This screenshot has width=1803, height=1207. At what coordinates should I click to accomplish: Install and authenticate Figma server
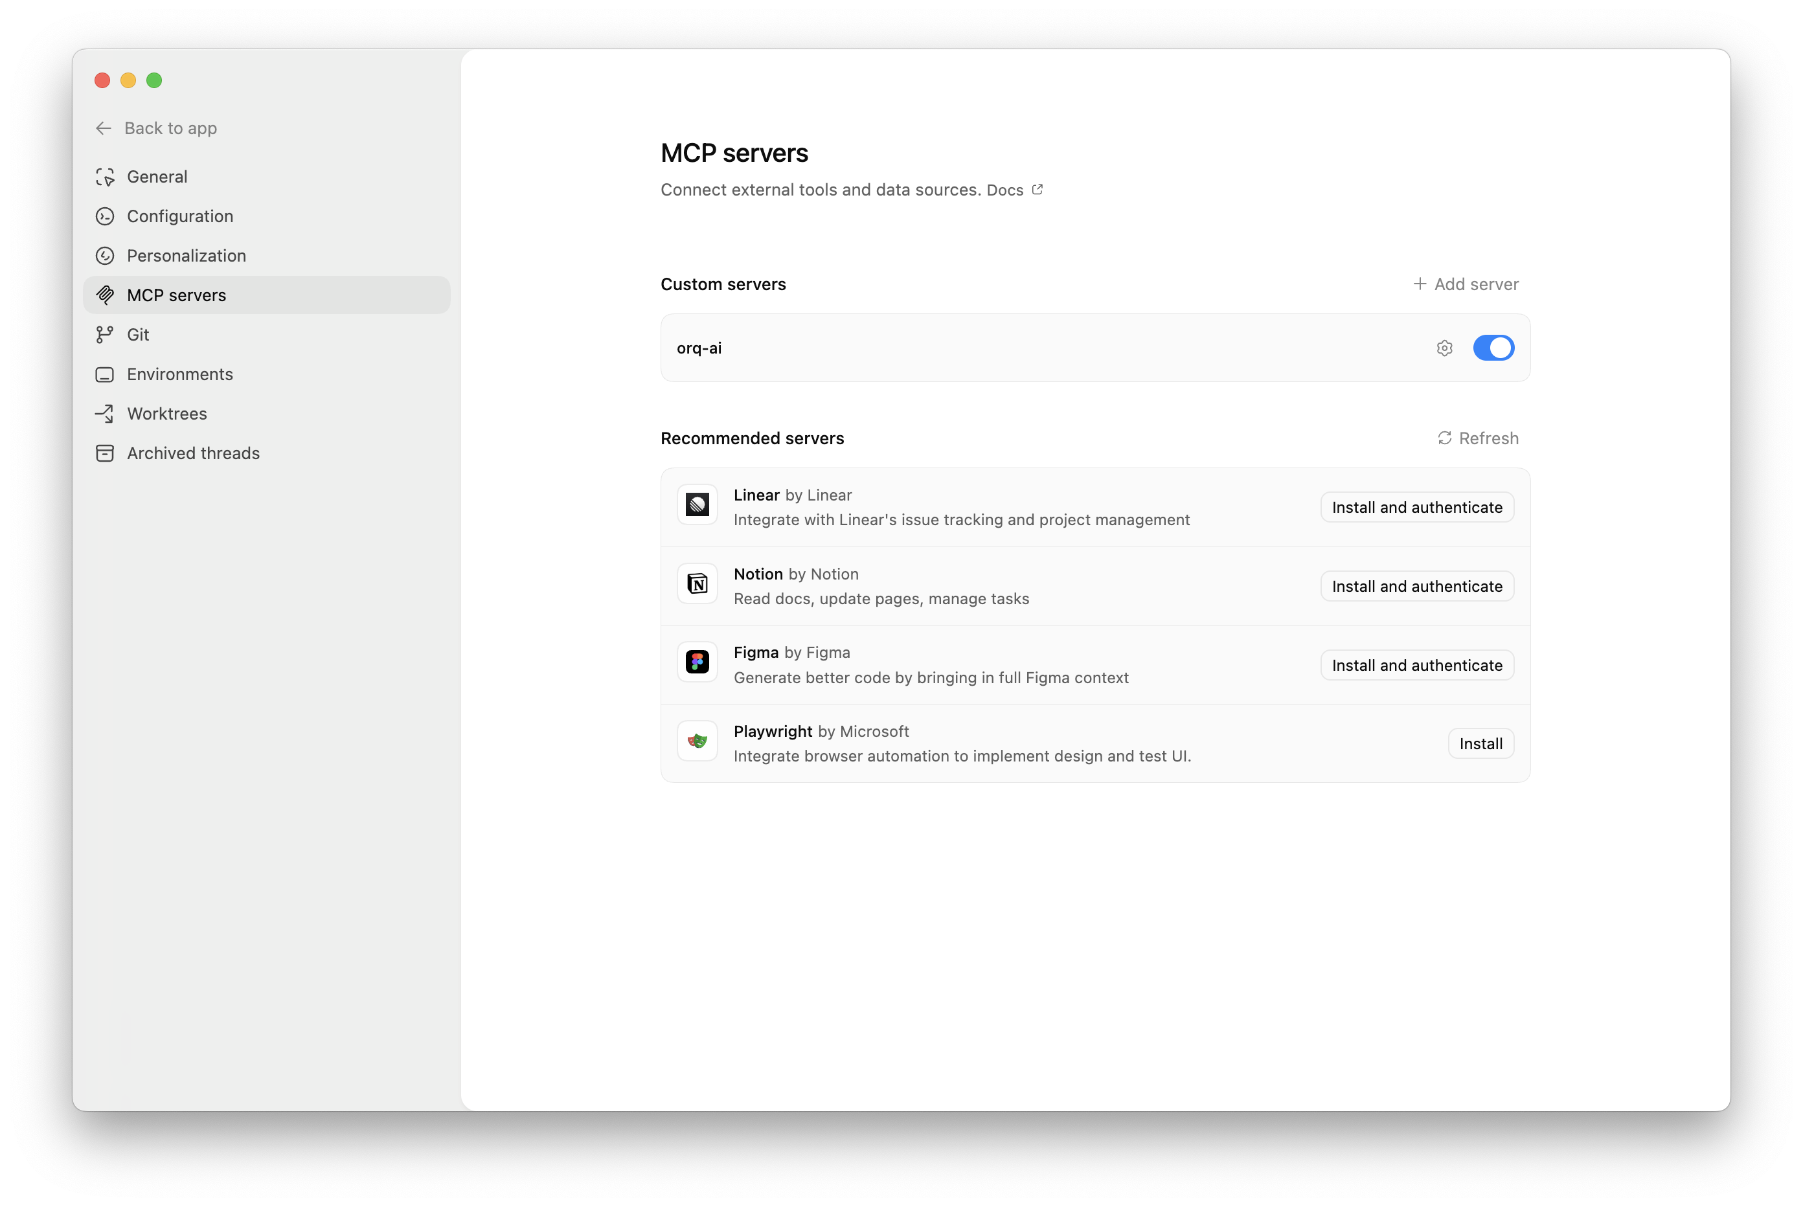pyautogui.click(x=1416, y=665)
